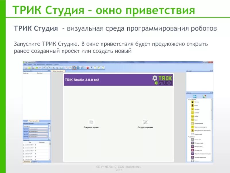Click the zoom out magnifier icon
Viewport: 230px width, 173px height.
(57, 68)
